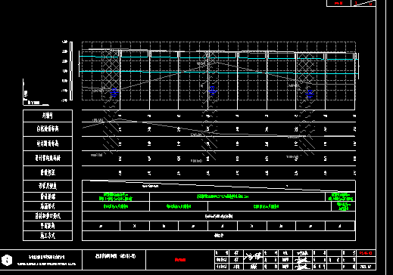Select the topmost row header cell of data table
This screenshot has width=393, height=275.
tap(48, 116)
